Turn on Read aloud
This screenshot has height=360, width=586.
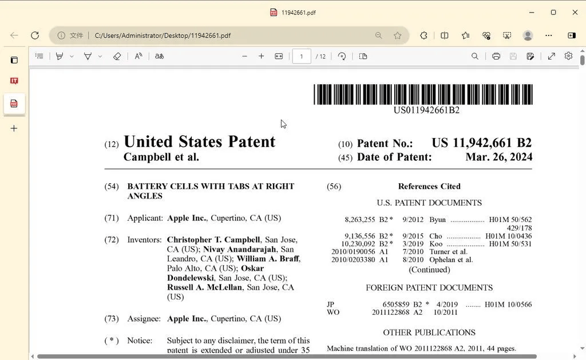coord(138,56)
